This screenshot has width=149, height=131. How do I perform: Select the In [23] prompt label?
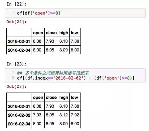pos(16,64)
